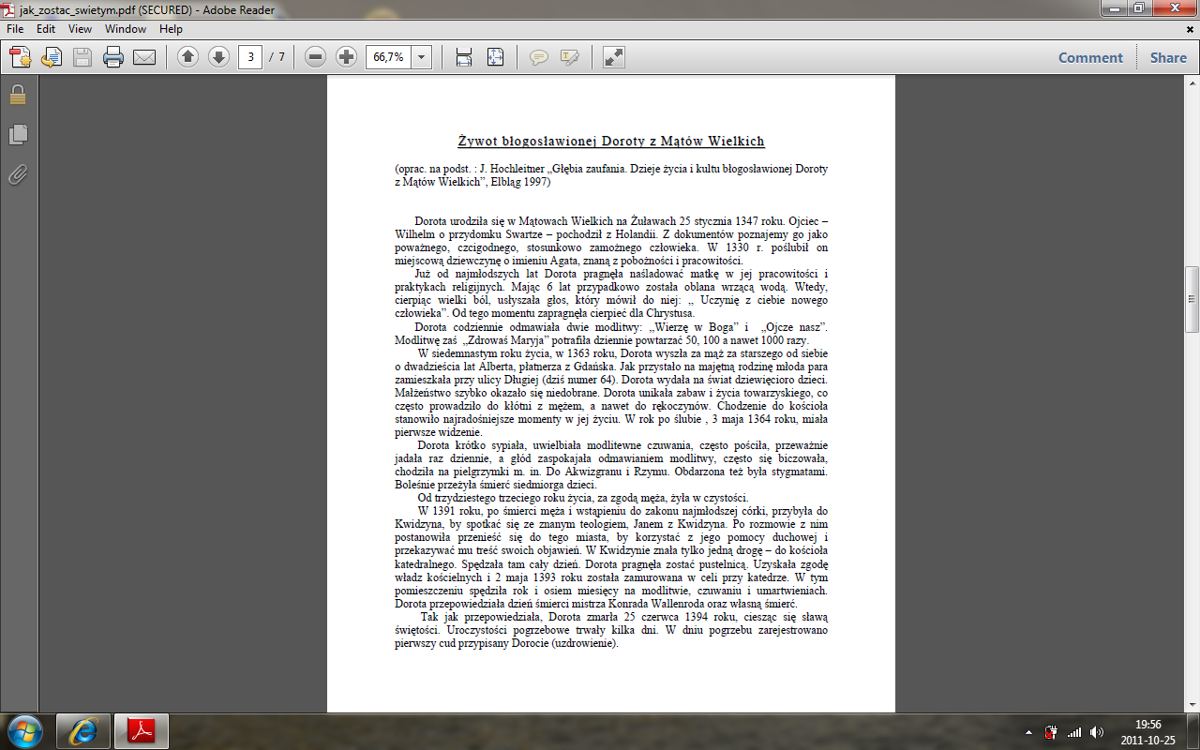
Task: Open the security settings padlock panel
Action: (18, 95)
